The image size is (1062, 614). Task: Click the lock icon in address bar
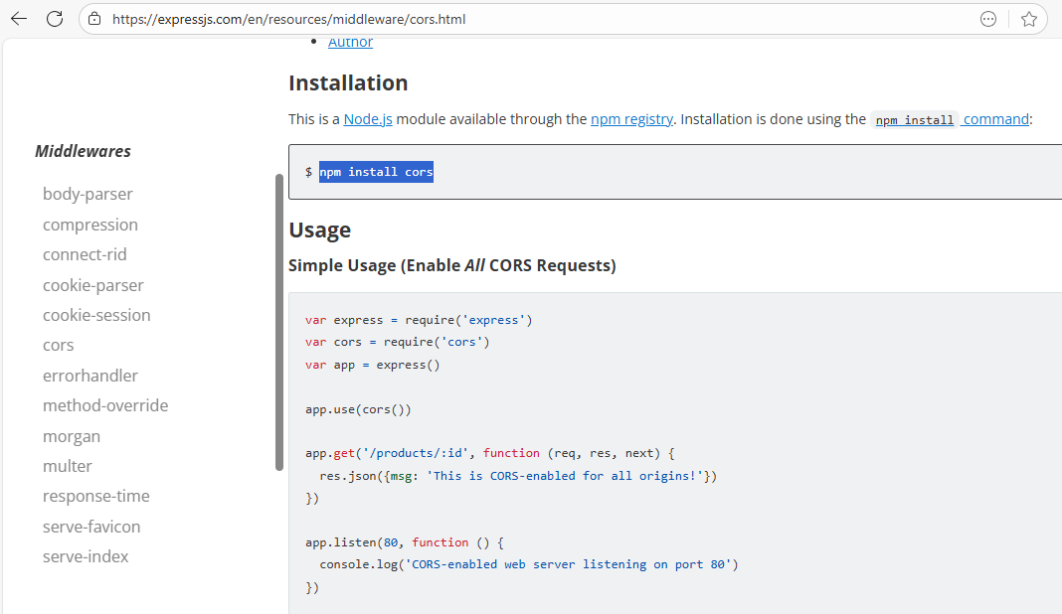(95, 19)
